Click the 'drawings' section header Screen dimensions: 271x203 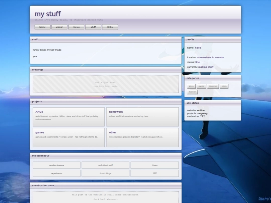pyautogui.click(x=105, y=70)
